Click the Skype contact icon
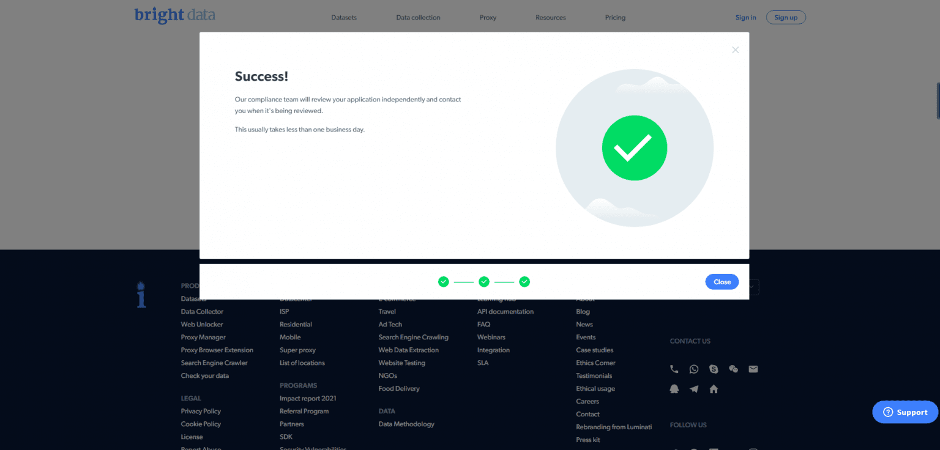This screenshot has width=940, height=450. [714, 369]
